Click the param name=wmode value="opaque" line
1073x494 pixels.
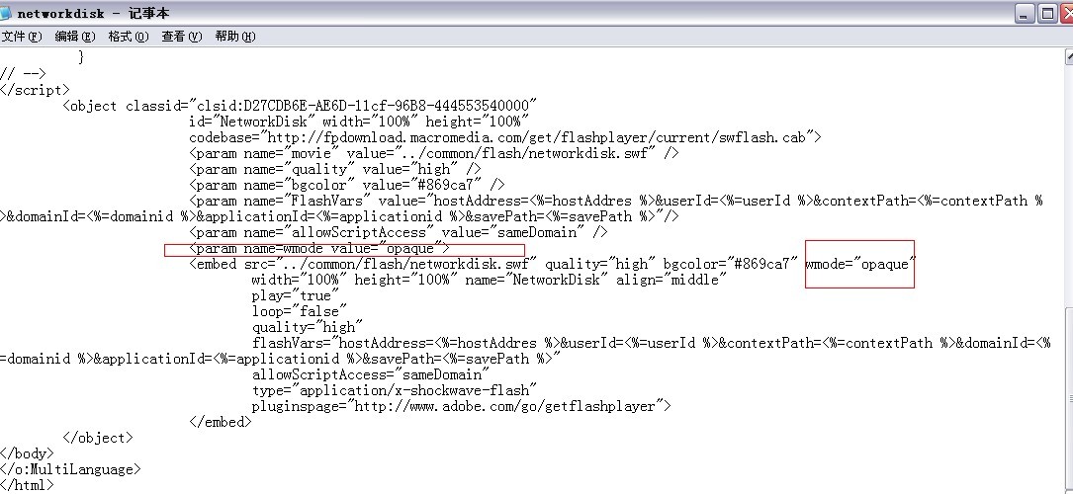(319, 248)
